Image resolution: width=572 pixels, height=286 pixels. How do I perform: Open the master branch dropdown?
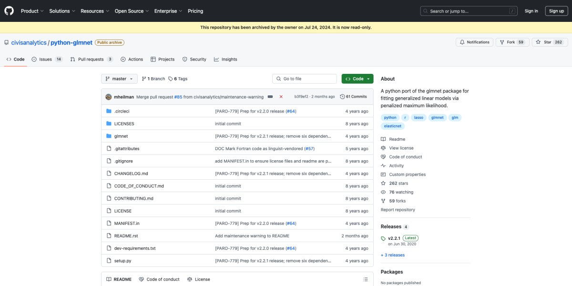(x=119, y=79)
